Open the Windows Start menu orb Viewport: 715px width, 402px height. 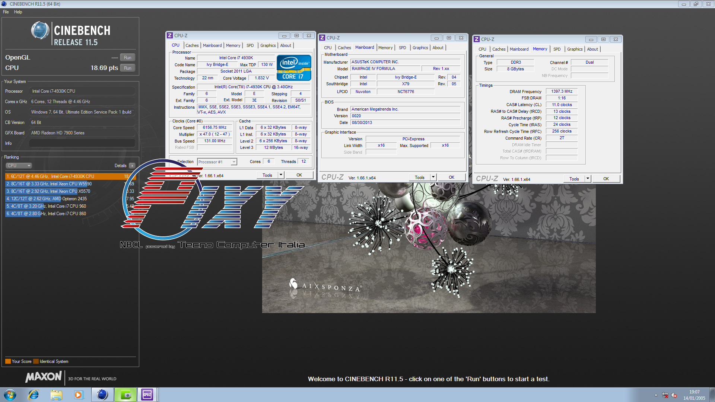(x=10, y=395)
